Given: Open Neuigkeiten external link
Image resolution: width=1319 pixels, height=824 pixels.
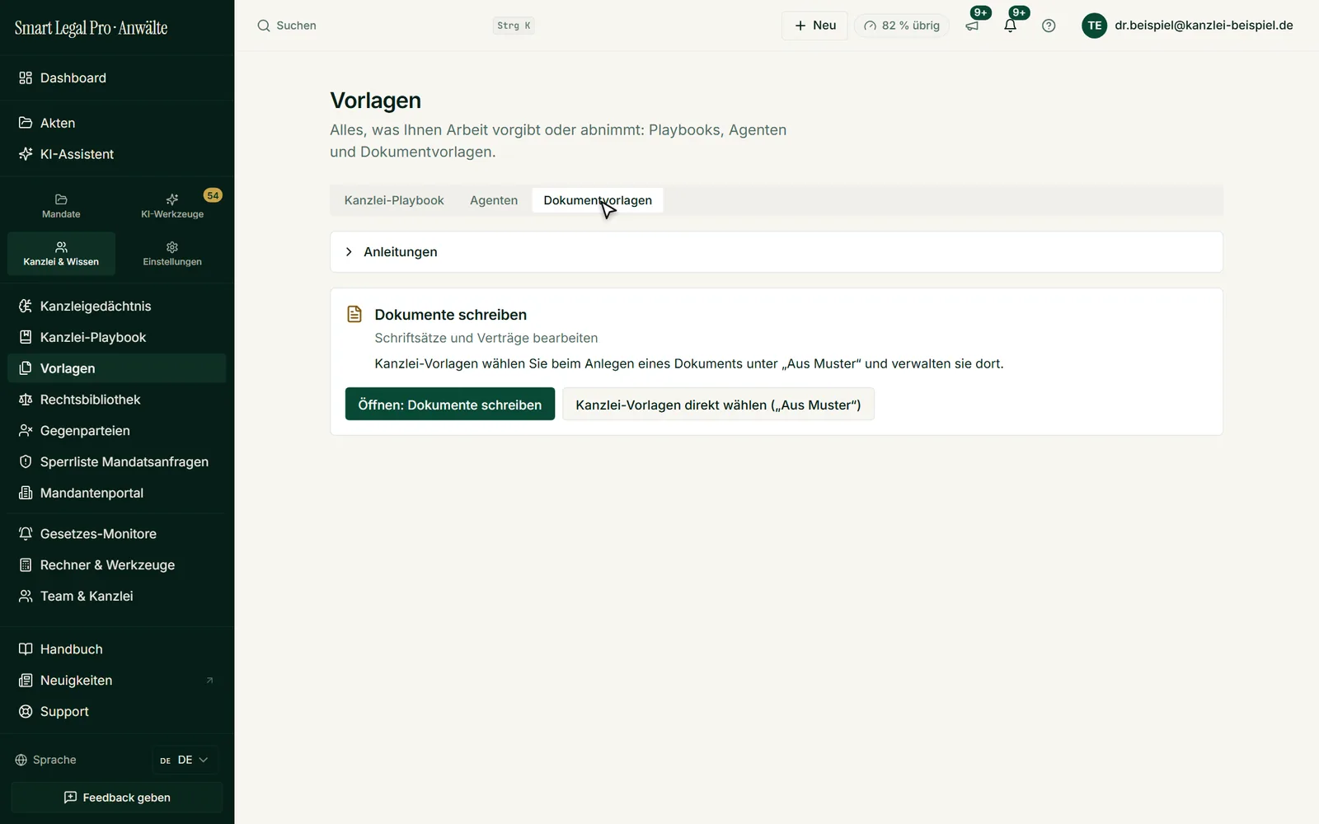Looking at the screenshot, I should click(x=117, y=681).
